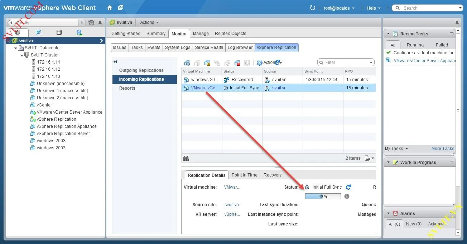This screenshot has width=467, height=244.
Task: Open the Help dropdown menu
Action: coord(374,8)
